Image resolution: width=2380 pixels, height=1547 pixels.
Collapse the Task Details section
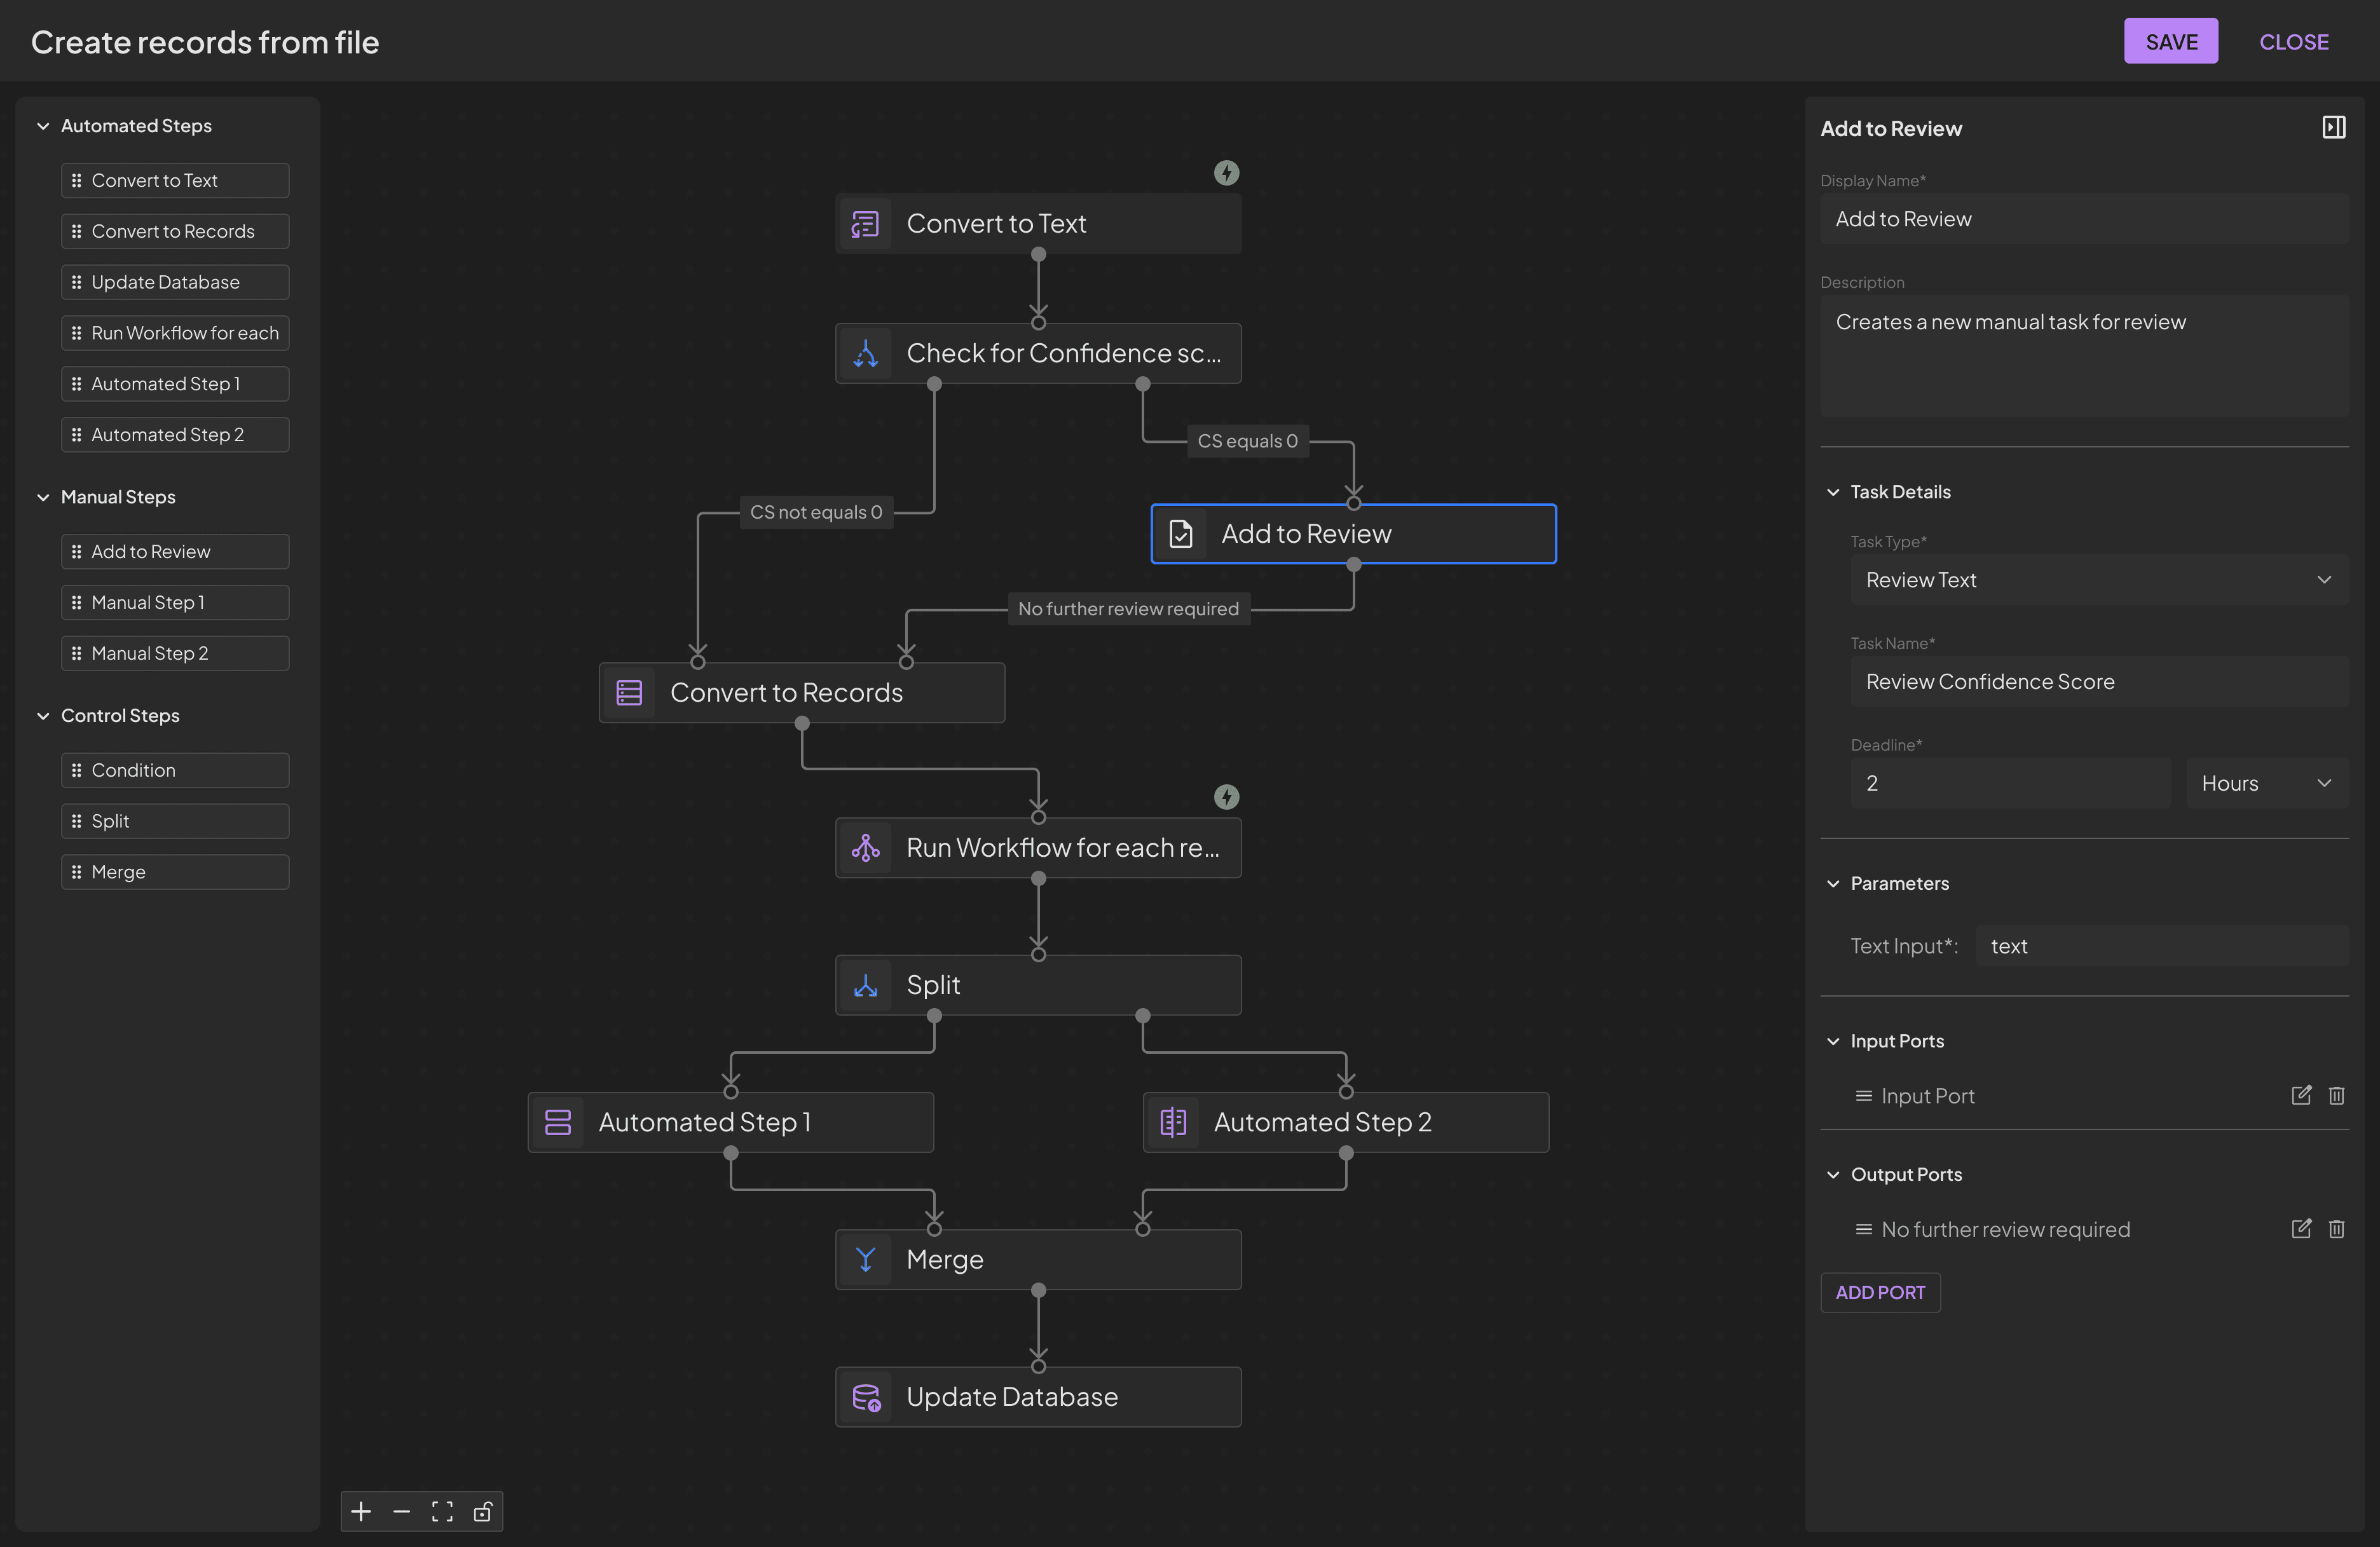[1833, 491]
